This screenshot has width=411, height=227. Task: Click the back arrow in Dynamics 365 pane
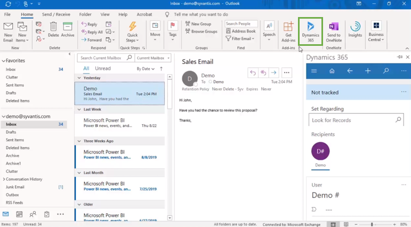[x=350, y=71]
